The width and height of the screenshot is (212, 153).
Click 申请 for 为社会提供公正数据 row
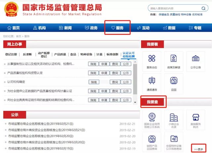pyautogui.click(x=104, y=91)
